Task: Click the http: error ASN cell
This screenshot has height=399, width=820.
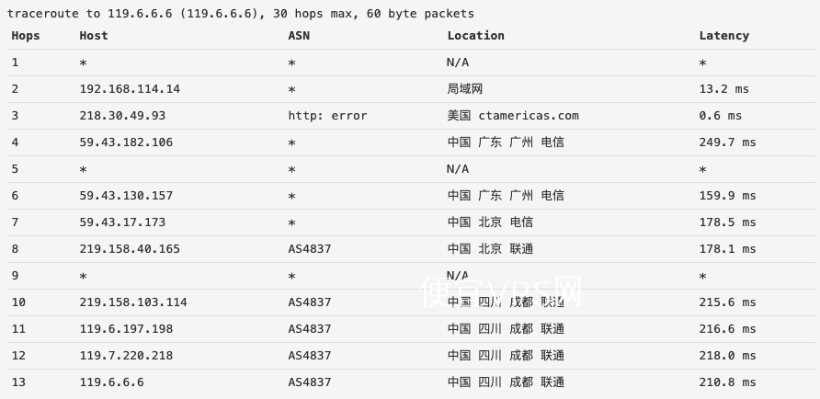Action: click(327, 116)
